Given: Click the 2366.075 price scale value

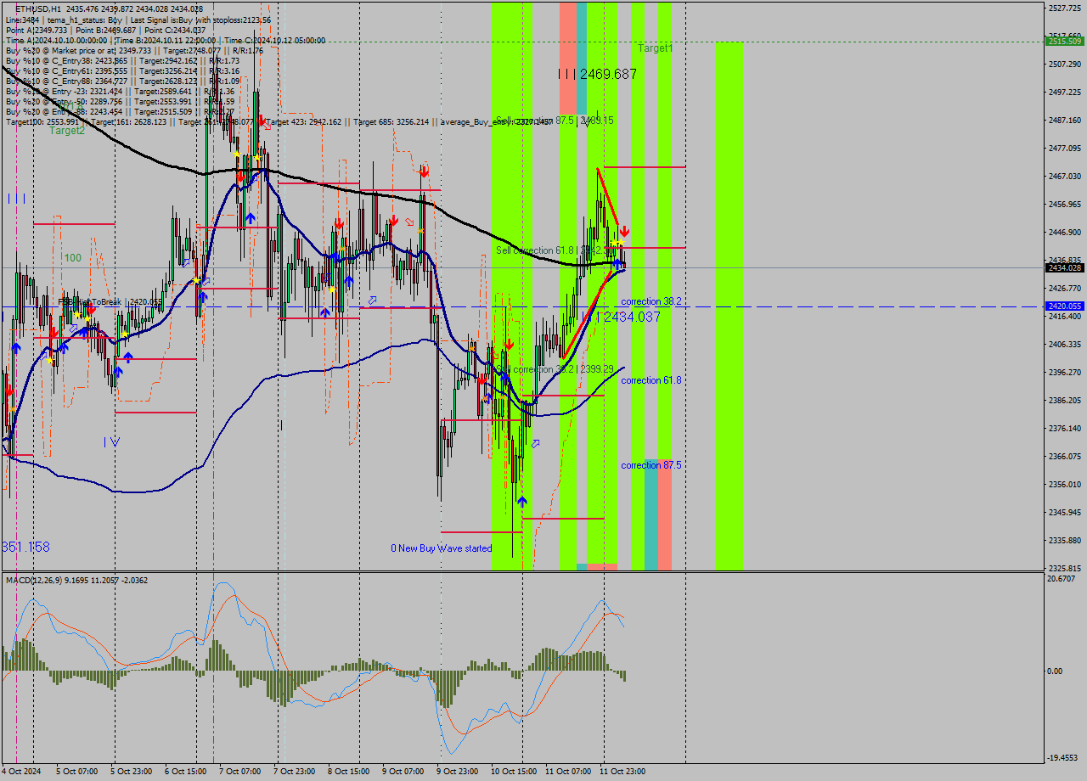Looking at the screenshot, I should point(1065,456).
